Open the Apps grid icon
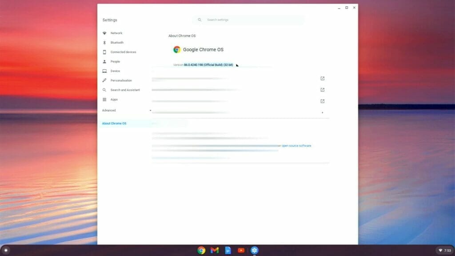The image size is (455, 256). tap(104, 99)
